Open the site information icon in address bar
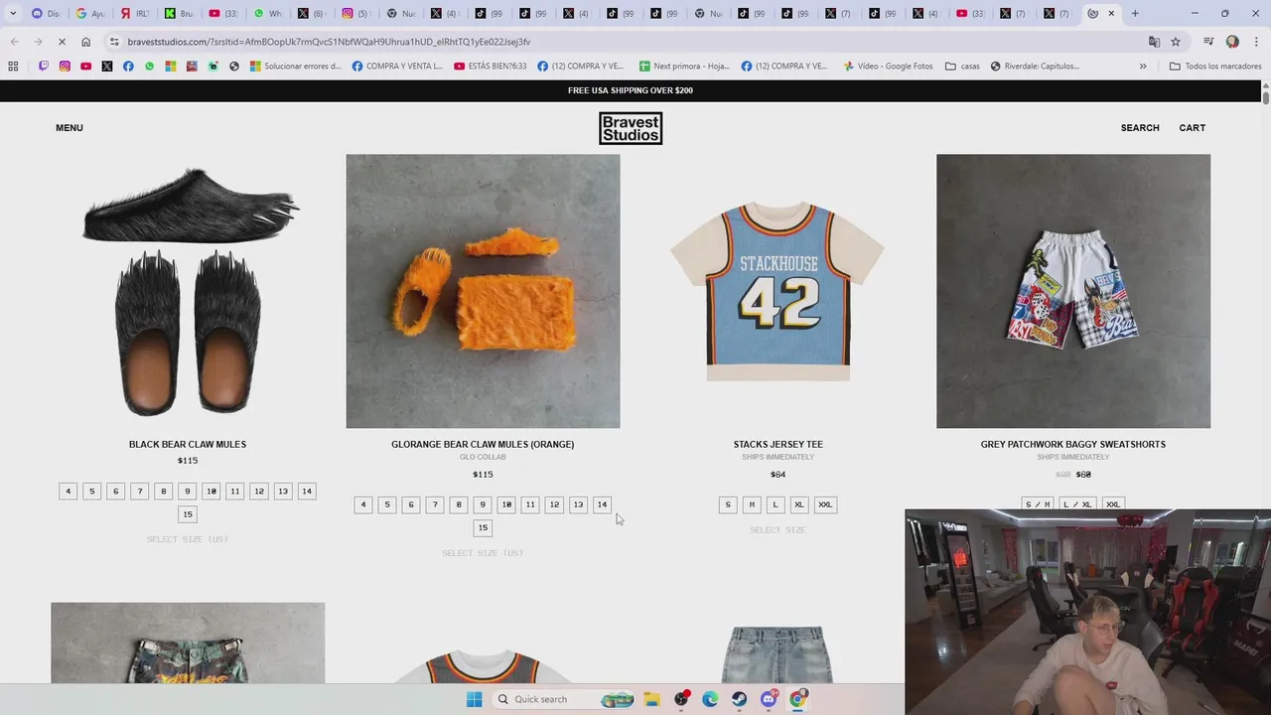The width and height of the screenshot is (1271, 715). [x=115, y=42]
